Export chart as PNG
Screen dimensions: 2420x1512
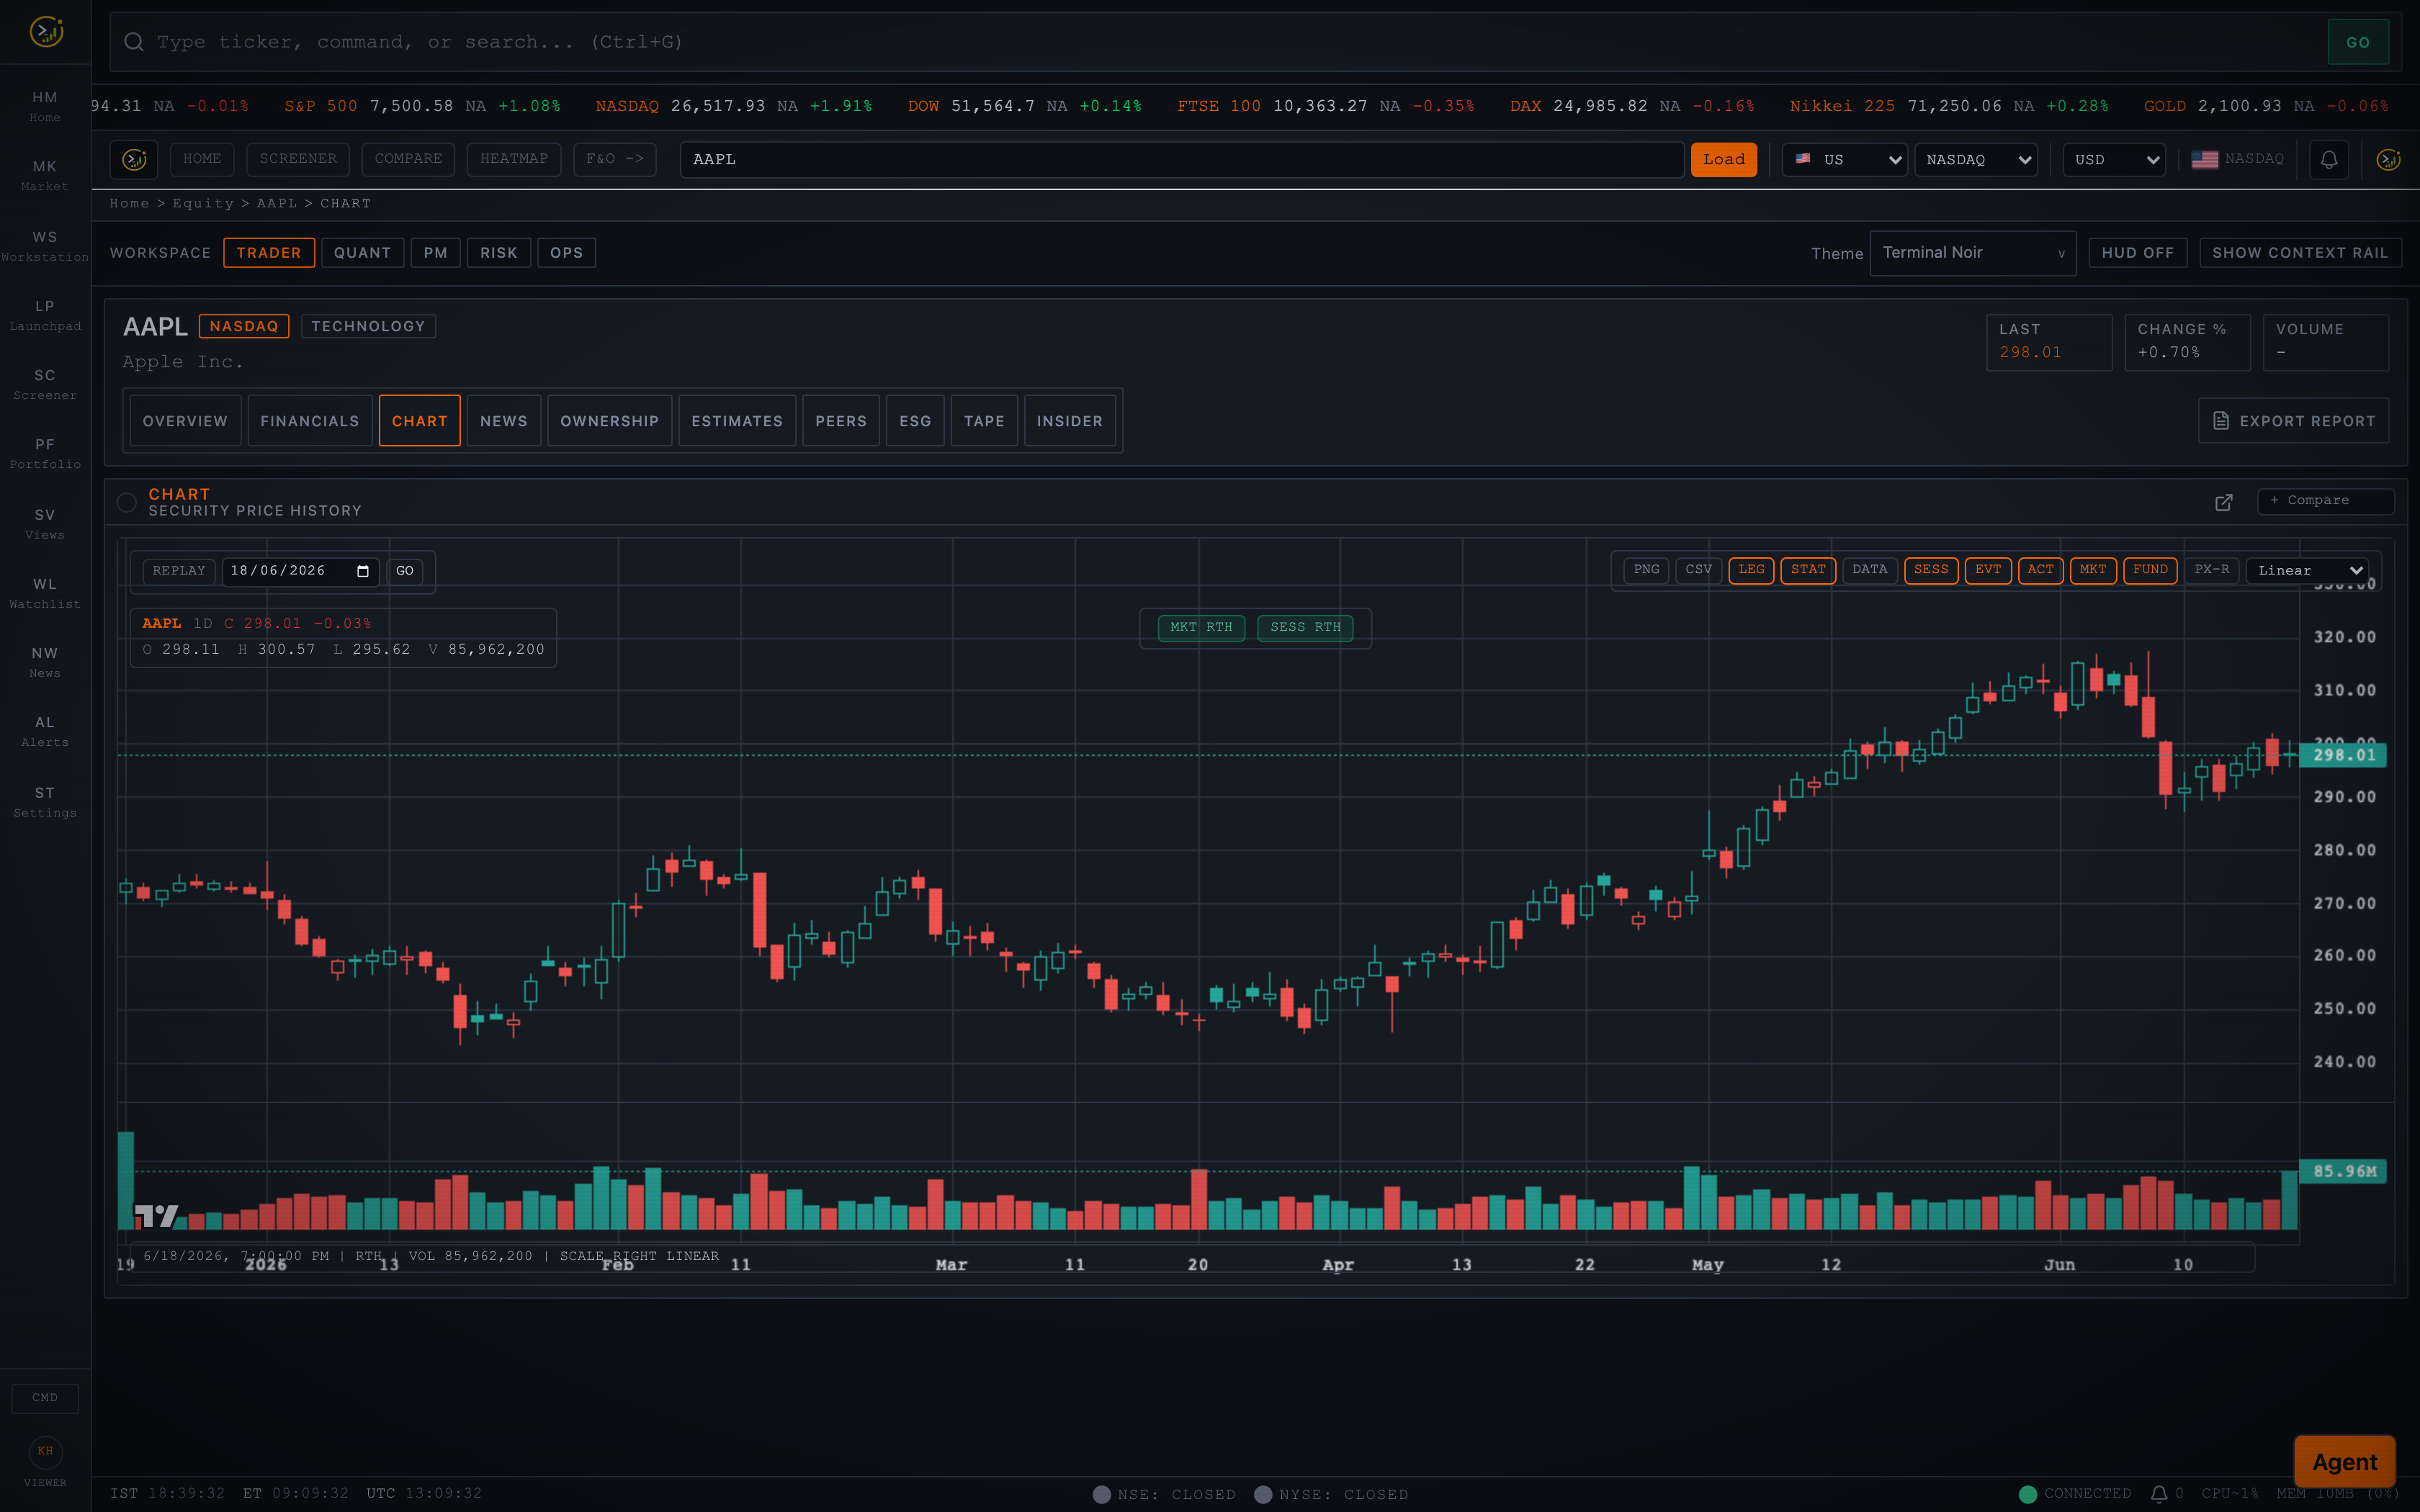(1646, 570)
